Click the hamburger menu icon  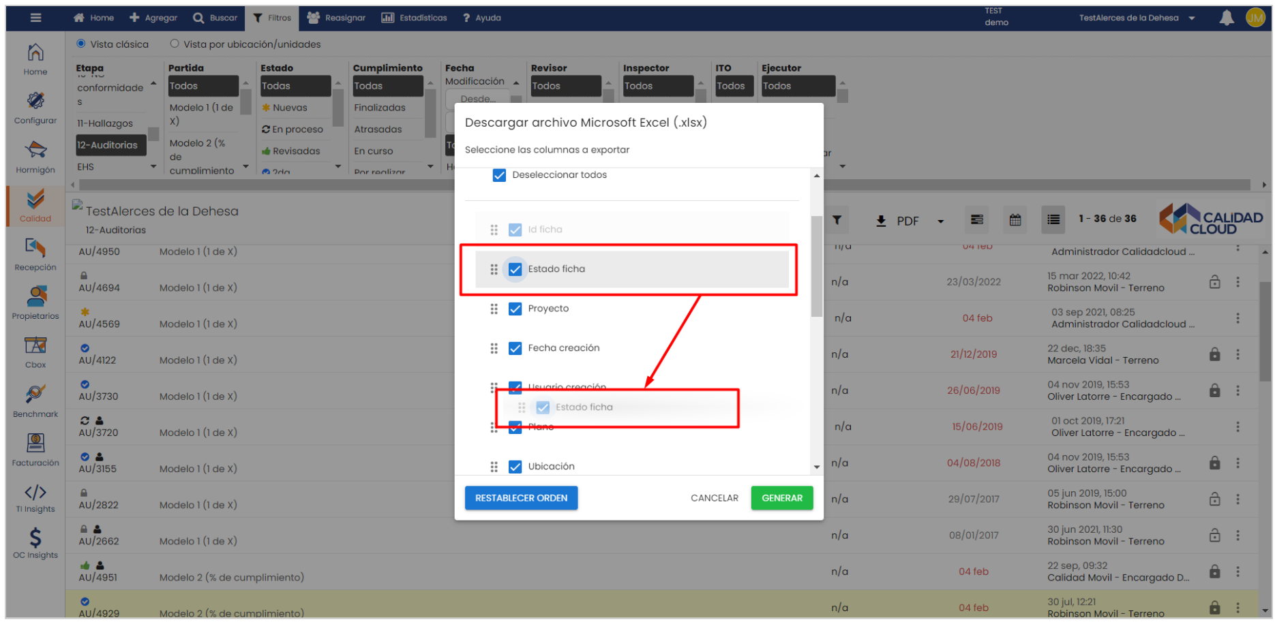[x=35, y=18]
